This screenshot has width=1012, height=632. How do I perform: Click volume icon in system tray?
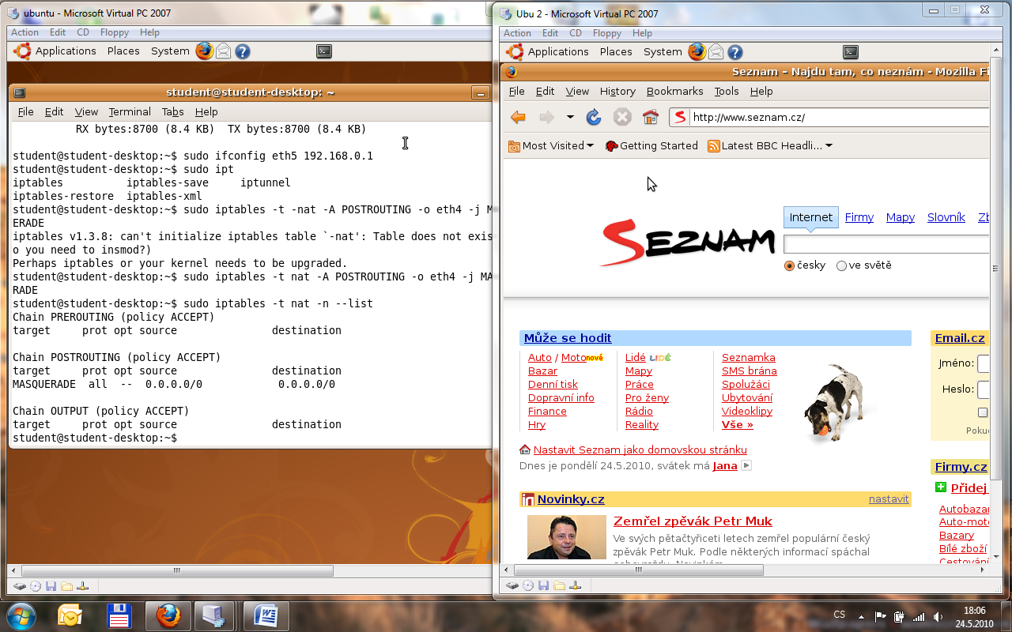tap(938, 616)
